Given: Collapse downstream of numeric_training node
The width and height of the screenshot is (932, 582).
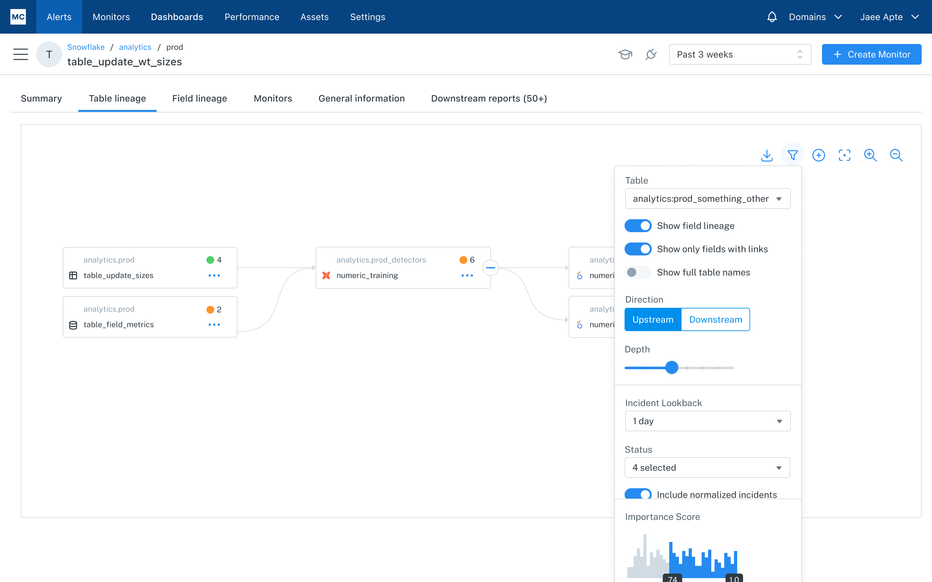Looking at the screenshot, I should click(x=491, y=267).
